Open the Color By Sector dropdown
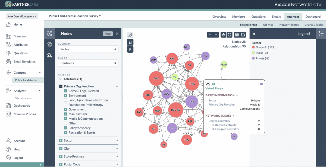The width and height of the screenshot is (326, 167). (x=88, y=49)
